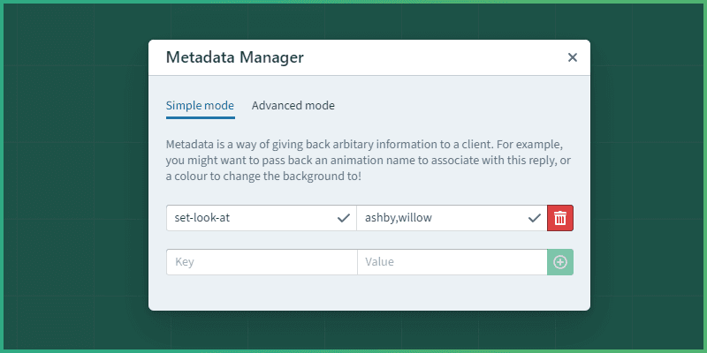Viewport: 707px width, 353px height.
Task: Switch to the Advanced mode tab
Action: (293, 106)
